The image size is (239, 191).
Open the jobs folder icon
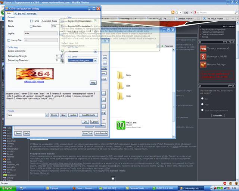(x=120, y=85)
